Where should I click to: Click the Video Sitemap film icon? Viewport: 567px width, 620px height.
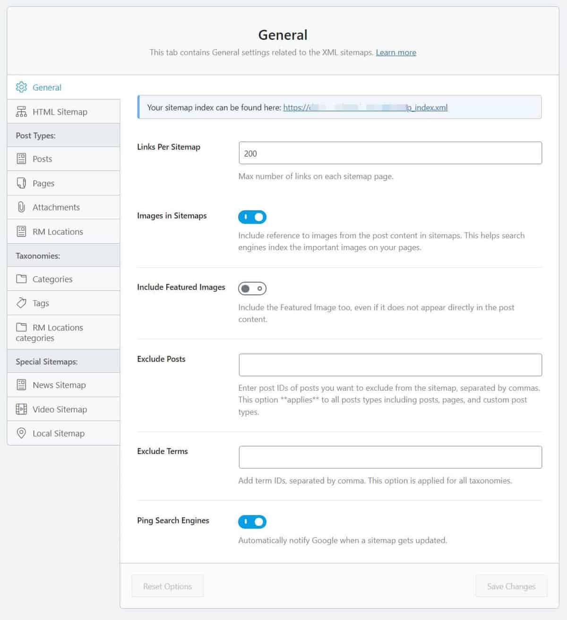pos(21,409)
